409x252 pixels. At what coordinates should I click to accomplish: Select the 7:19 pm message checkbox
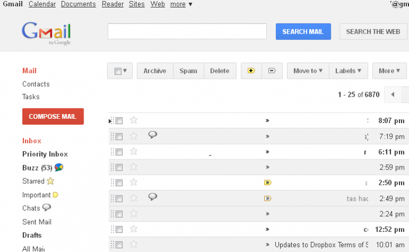pos(119,136)
